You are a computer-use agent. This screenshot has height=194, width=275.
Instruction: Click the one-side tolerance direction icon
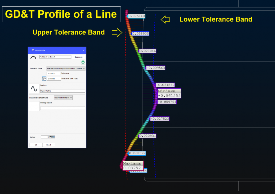point(44,79)
